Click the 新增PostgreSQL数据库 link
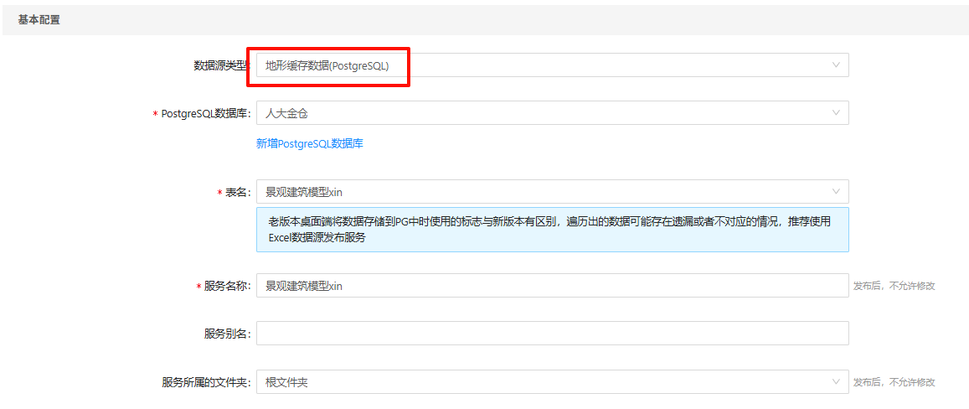 point(309,144)
